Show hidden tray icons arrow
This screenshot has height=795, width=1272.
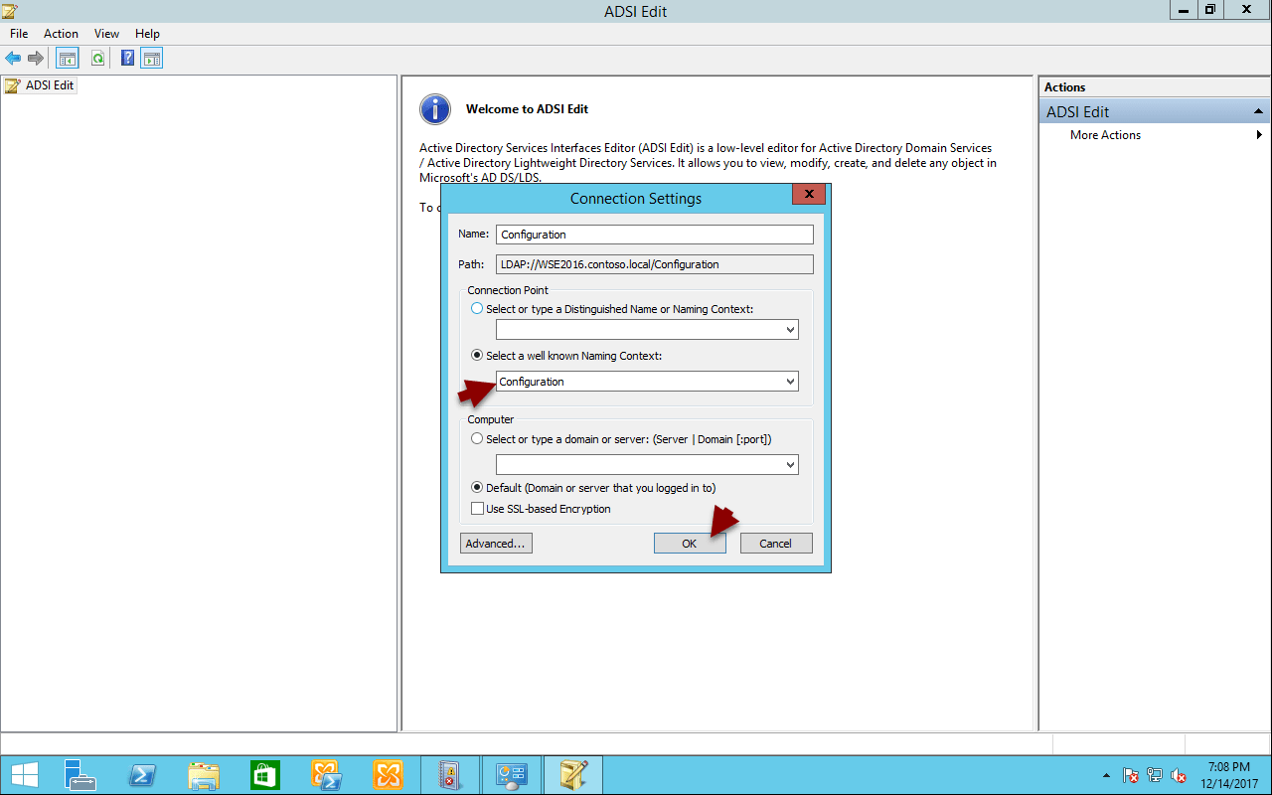tap(1107, 776)
